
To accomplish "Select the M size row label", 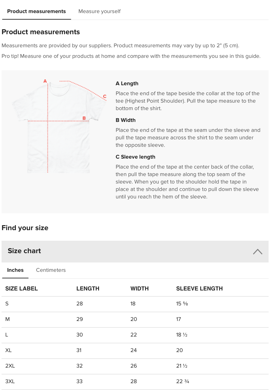I will [x=7, y=319].
